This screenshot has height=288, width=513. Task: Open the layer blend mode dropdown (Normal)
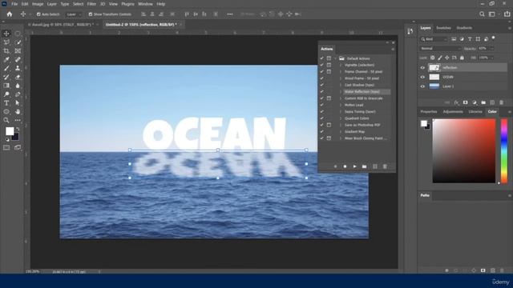[440, 48]
